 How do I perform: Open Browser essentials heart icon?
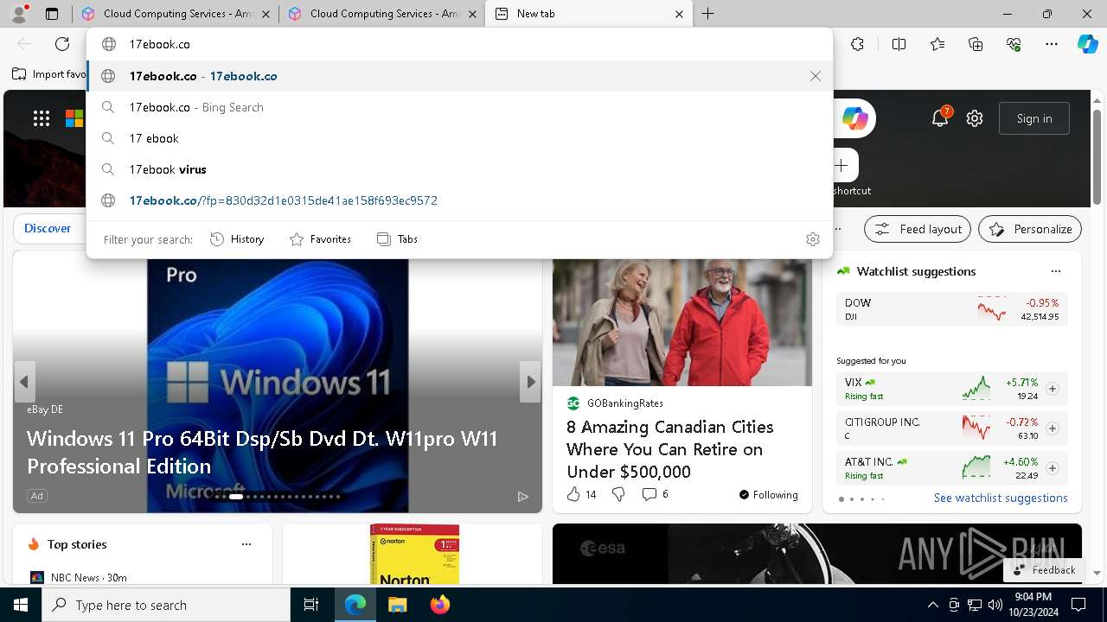(1014, 44)
